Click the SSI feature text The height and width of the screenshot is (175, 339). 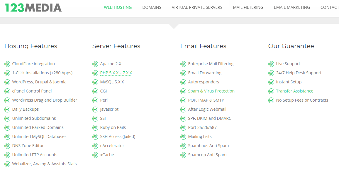point(103,118)
